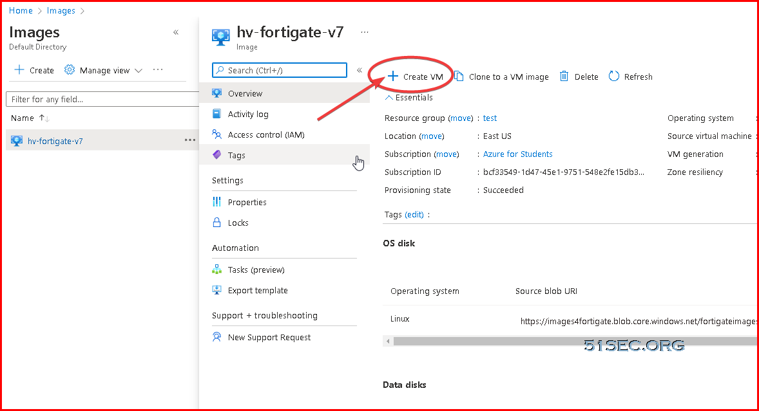The width and height of the screenshot is (759, 411).
Task: Click the Export template icon
Action: 217,290
